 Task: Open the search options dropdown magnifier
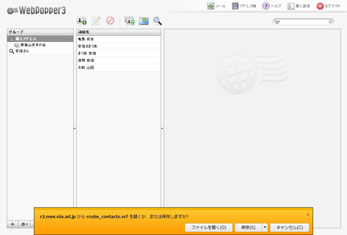277,22
